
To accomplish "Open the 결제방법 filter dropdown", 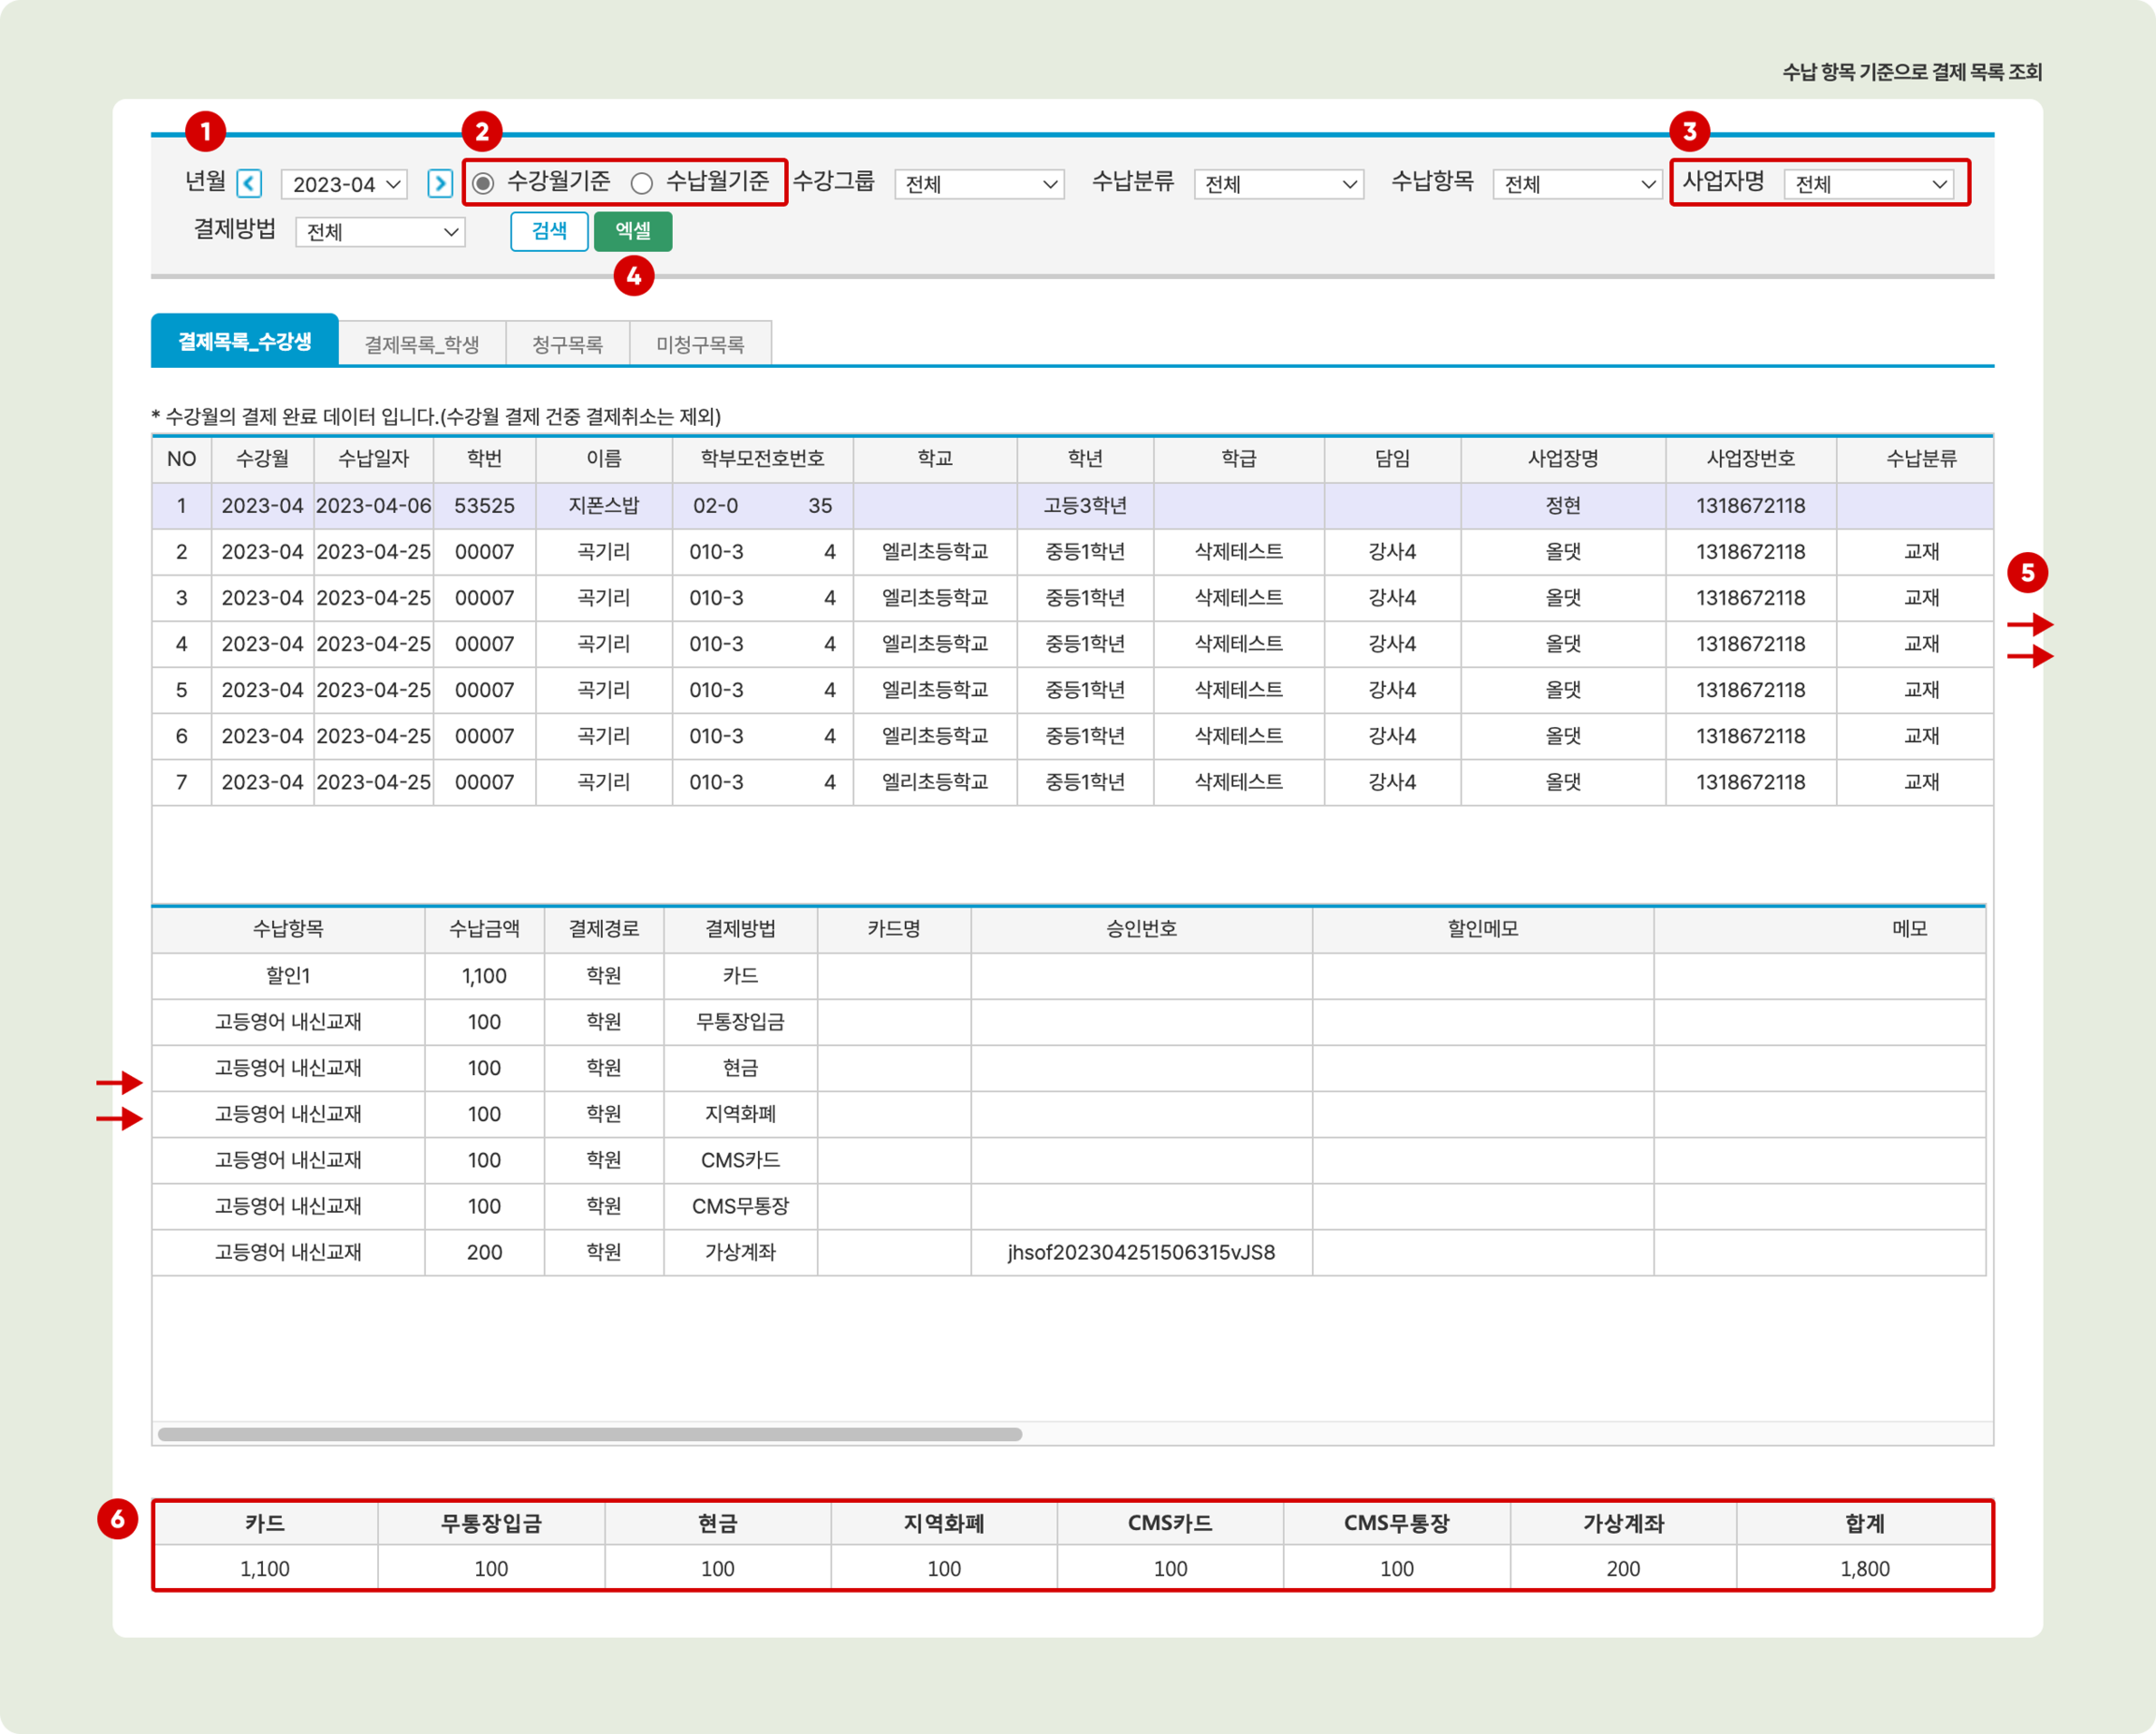I will 380,232.
